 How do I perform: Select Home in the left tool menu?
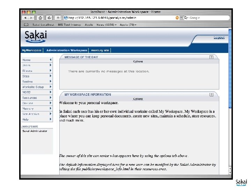pyautogui.click(x=37, y=60)
